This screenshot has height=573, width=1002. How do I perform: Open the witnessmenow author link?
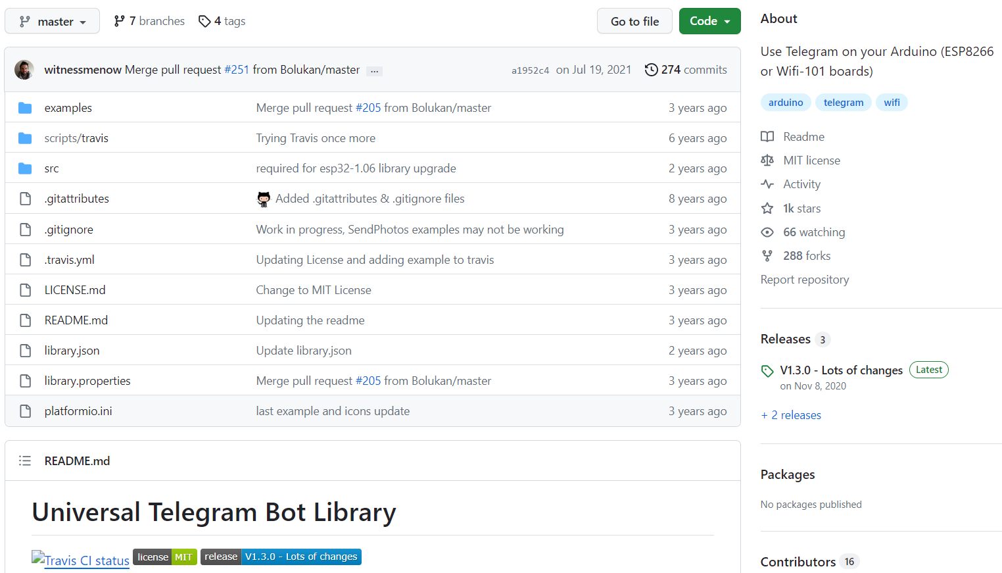83,70
